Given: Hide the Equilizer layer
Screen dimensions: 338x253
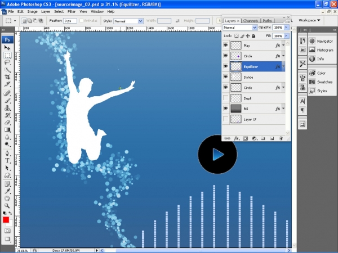Looking at the screenshot, I should tap(225, 66).
